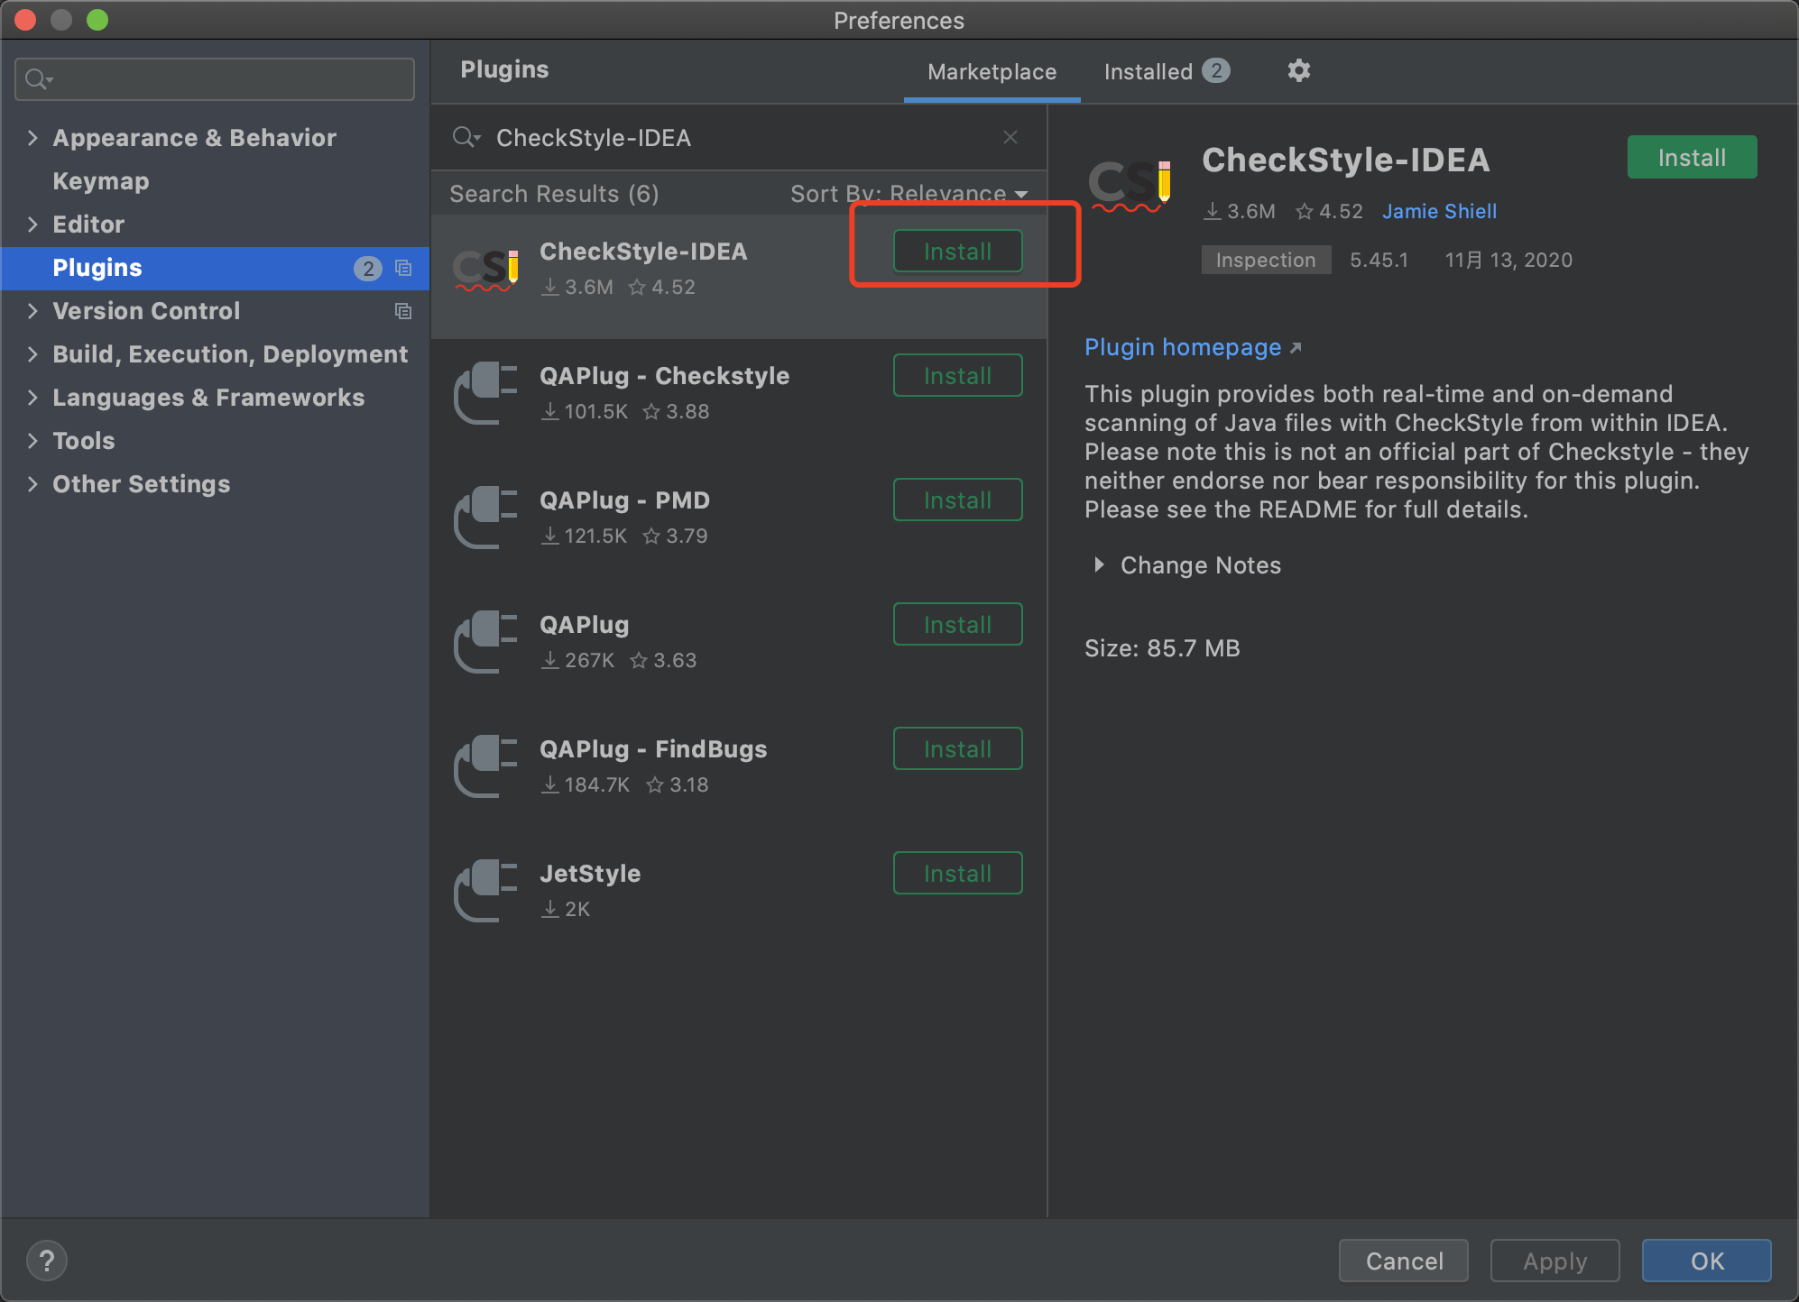Confirm preferences with OK

click(x=1706, y=1261)
